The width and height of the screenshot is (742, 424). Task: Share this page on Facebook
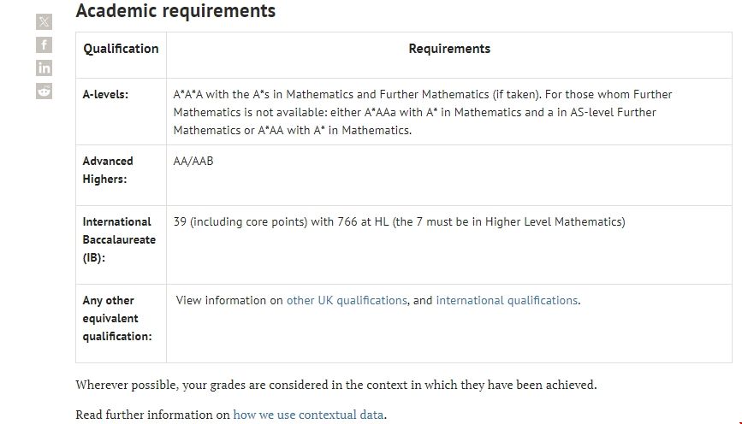(45, 45)
